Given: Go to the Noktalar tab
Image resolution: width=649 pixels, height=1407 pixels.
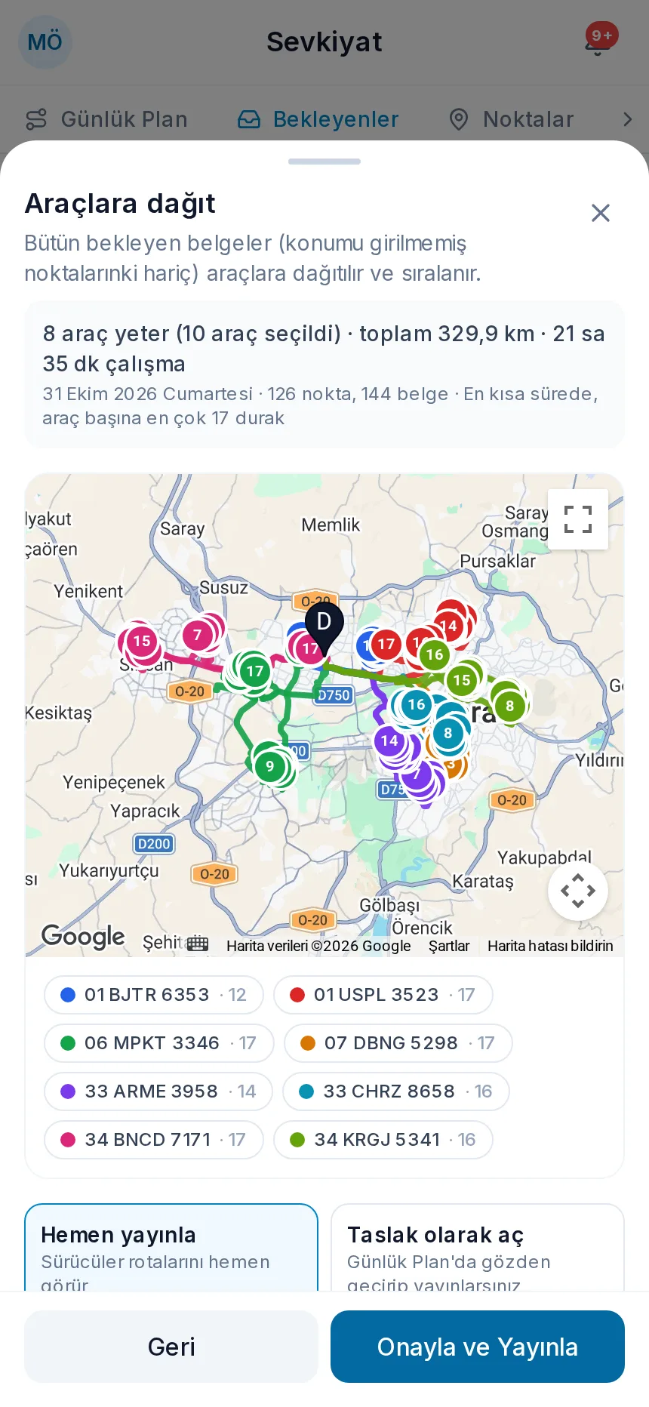Looking at the screenshot, I should [511, 119].
